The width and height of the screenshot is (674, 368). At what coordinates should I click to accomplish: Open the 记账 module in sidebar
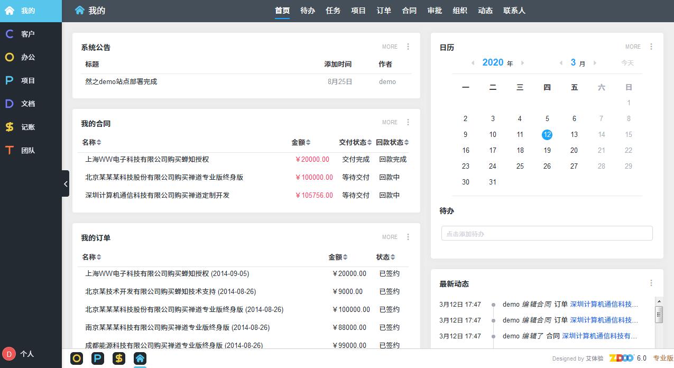(27, 127)
